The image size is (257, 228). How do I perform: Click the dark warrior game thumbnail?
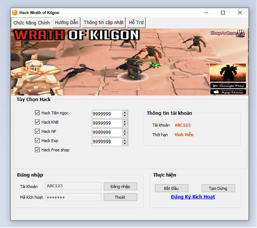tap(228, 73)
